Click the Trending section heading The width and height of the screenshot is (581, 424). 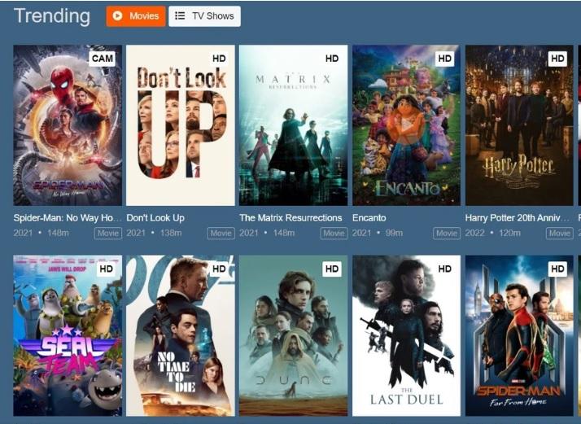click(x=52, y=16)
